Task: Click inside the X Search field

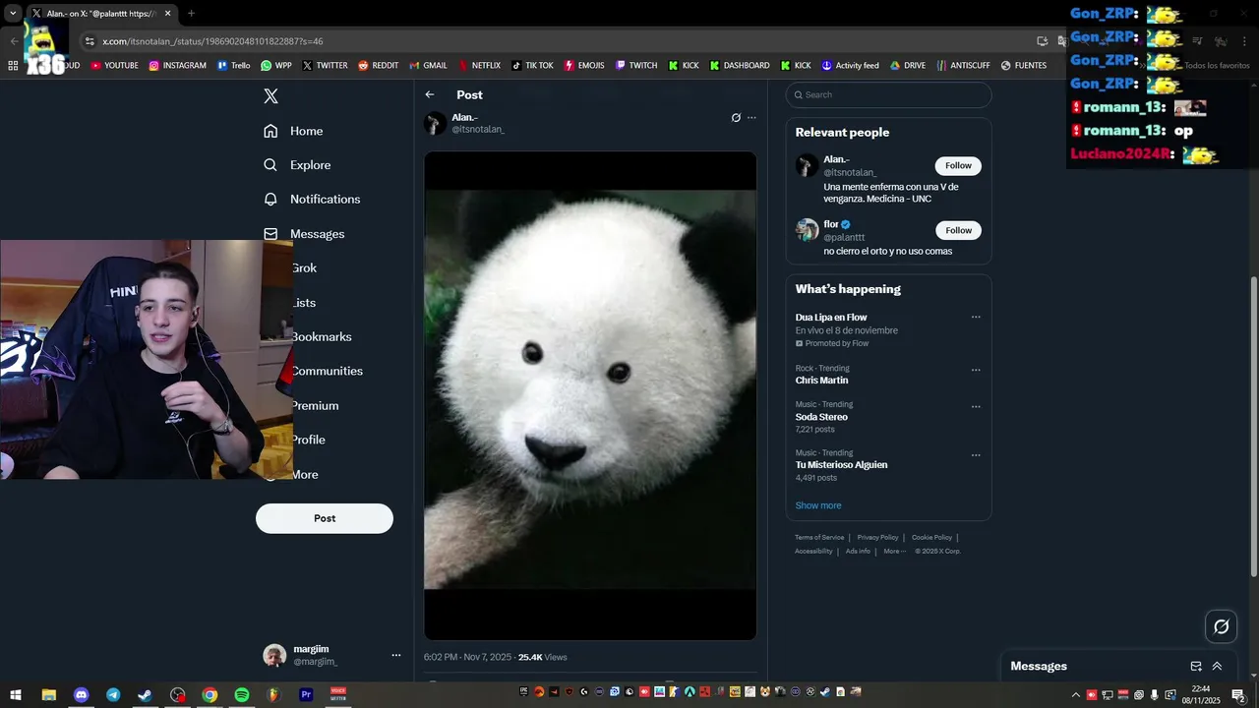Action: point(888,94)
